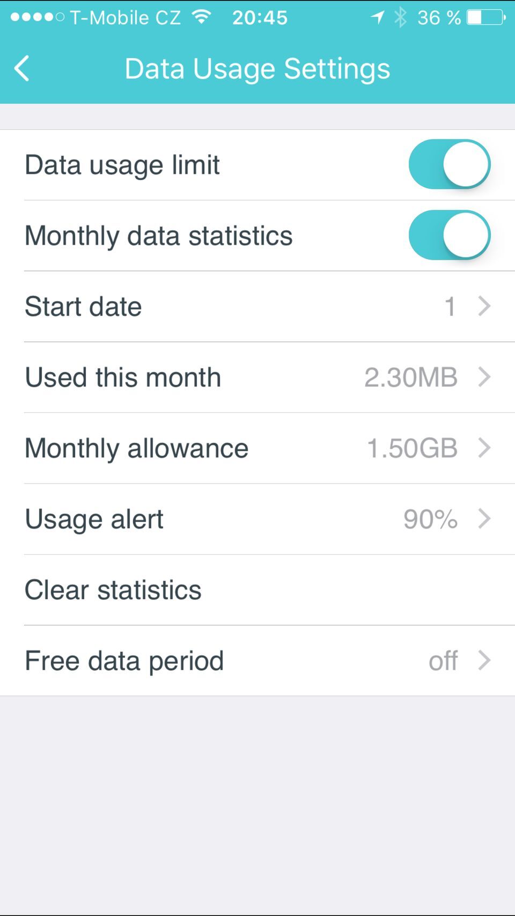
Task: Expand the Free data period chevron
Action: [484, 661]
